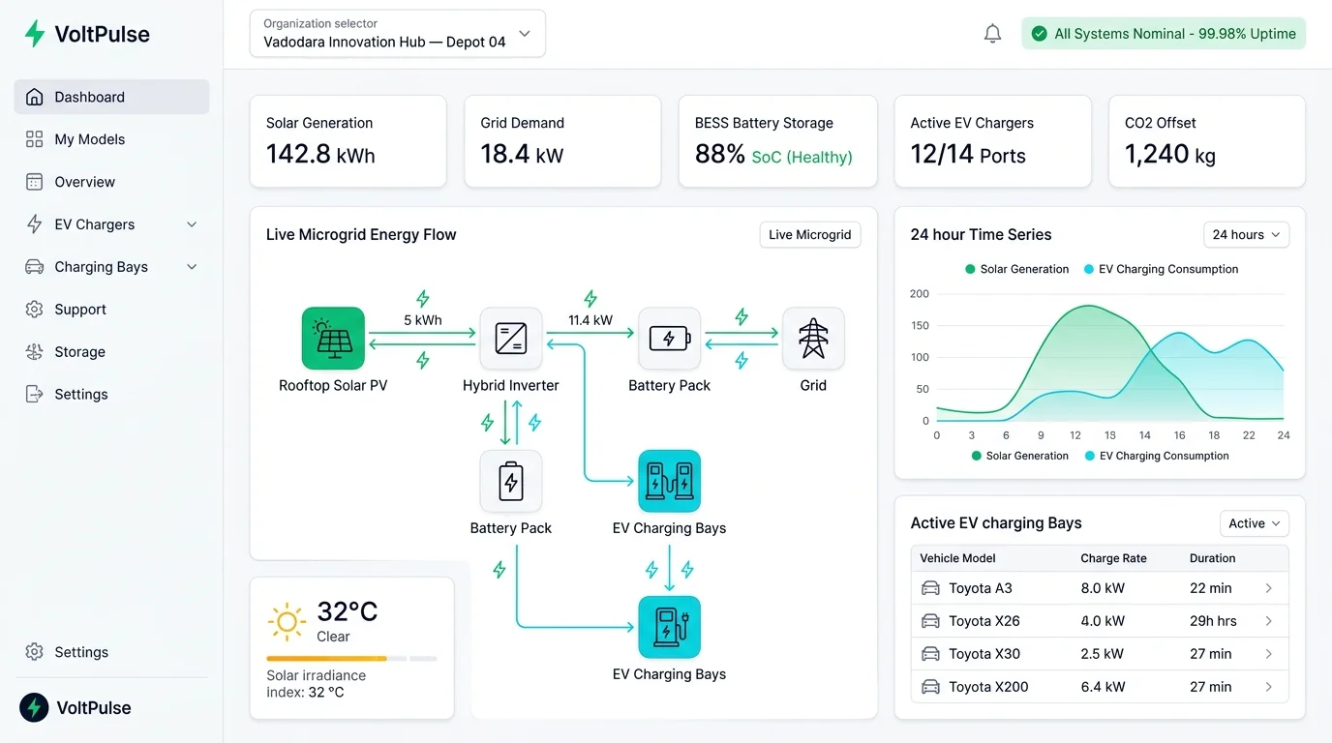Click the 29h hrs duration cell
The image size is (1332, 743).
coord(1213,621)
